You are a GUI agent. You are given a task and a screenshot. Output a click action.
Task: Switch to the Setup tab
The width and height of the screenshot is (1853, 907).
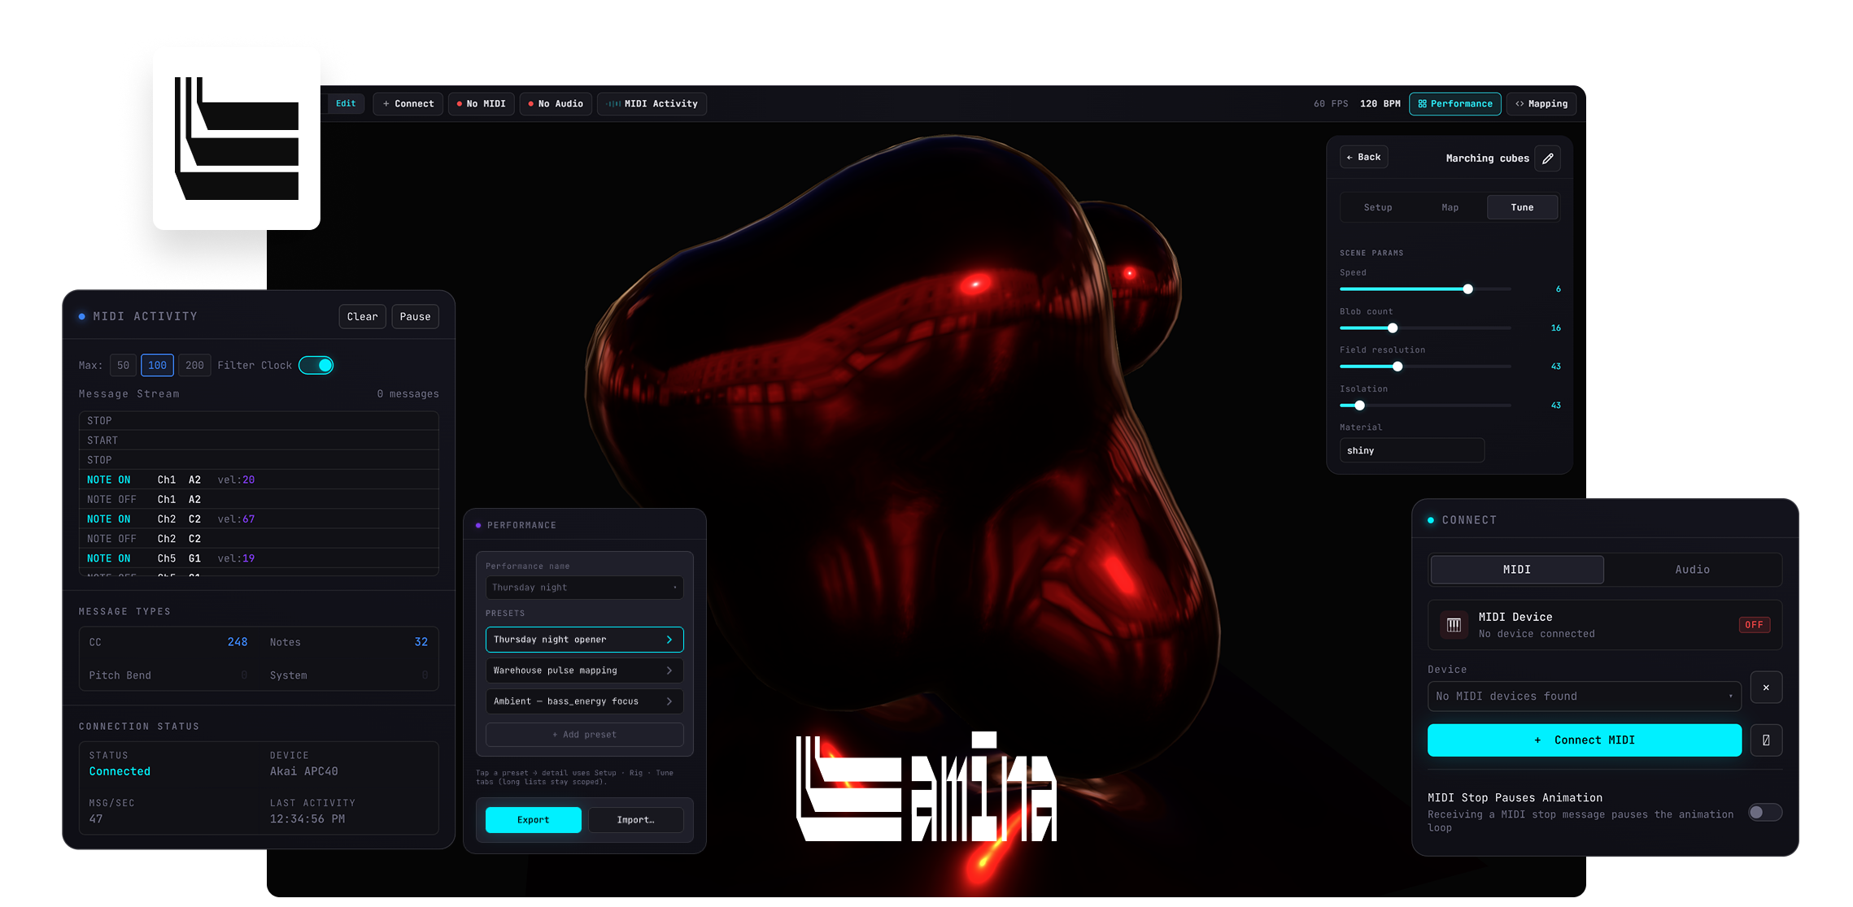[x=1377, y=207]
